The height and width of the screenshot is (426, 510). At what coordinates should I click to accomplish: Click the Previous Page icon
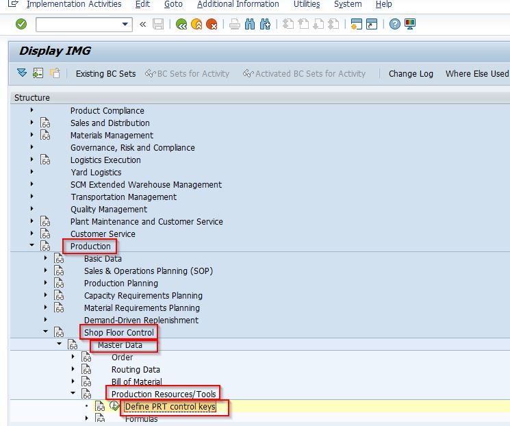click(x=303, y=24)
